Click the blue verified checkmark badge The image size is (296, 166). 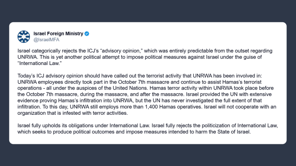(x=87, y=34)
